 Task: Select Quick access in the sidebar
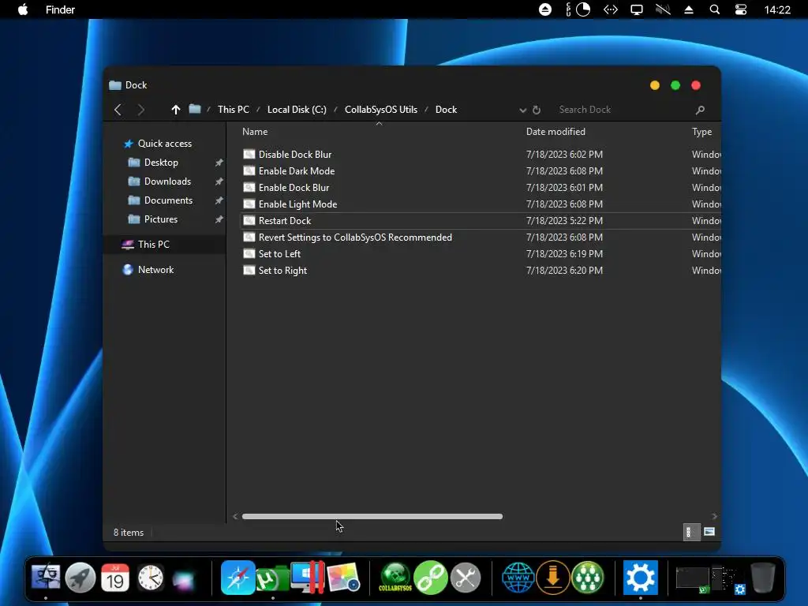(x=164, y=144)
